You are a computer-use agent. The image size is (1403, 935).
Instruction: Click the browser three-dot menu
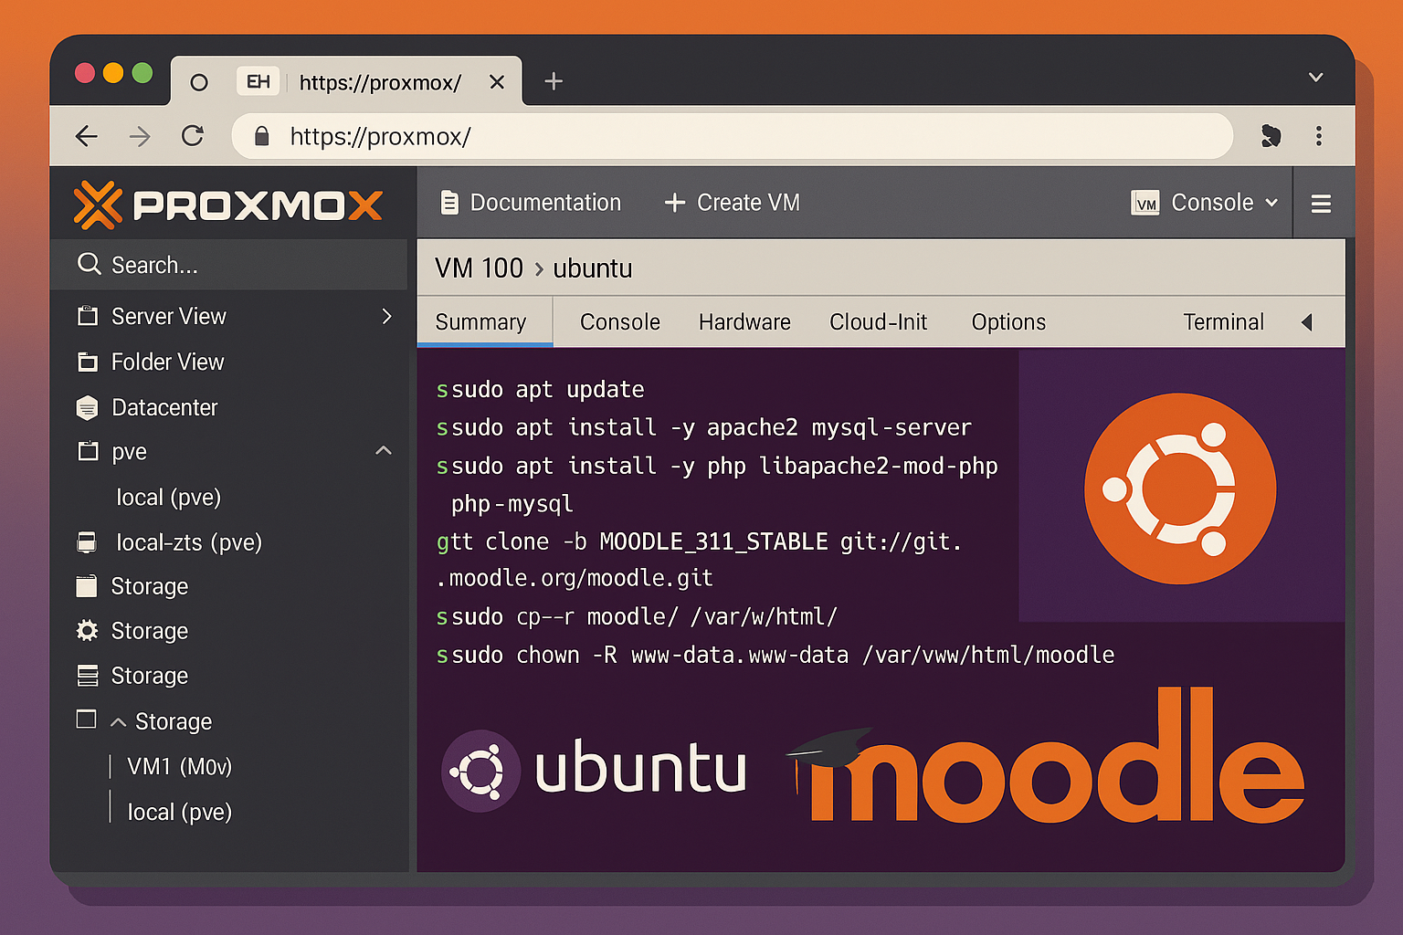1318,136
